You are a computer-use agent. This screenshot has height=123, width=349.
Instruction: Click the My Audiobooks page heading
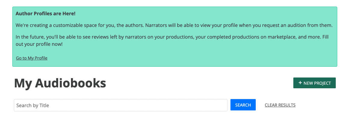(60, 83)
